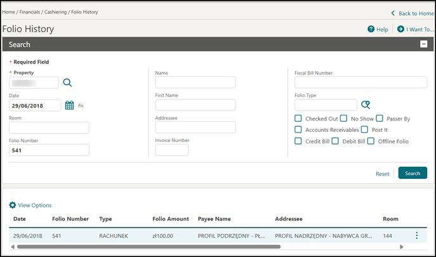Click the right scroll arrow of table

402,247
